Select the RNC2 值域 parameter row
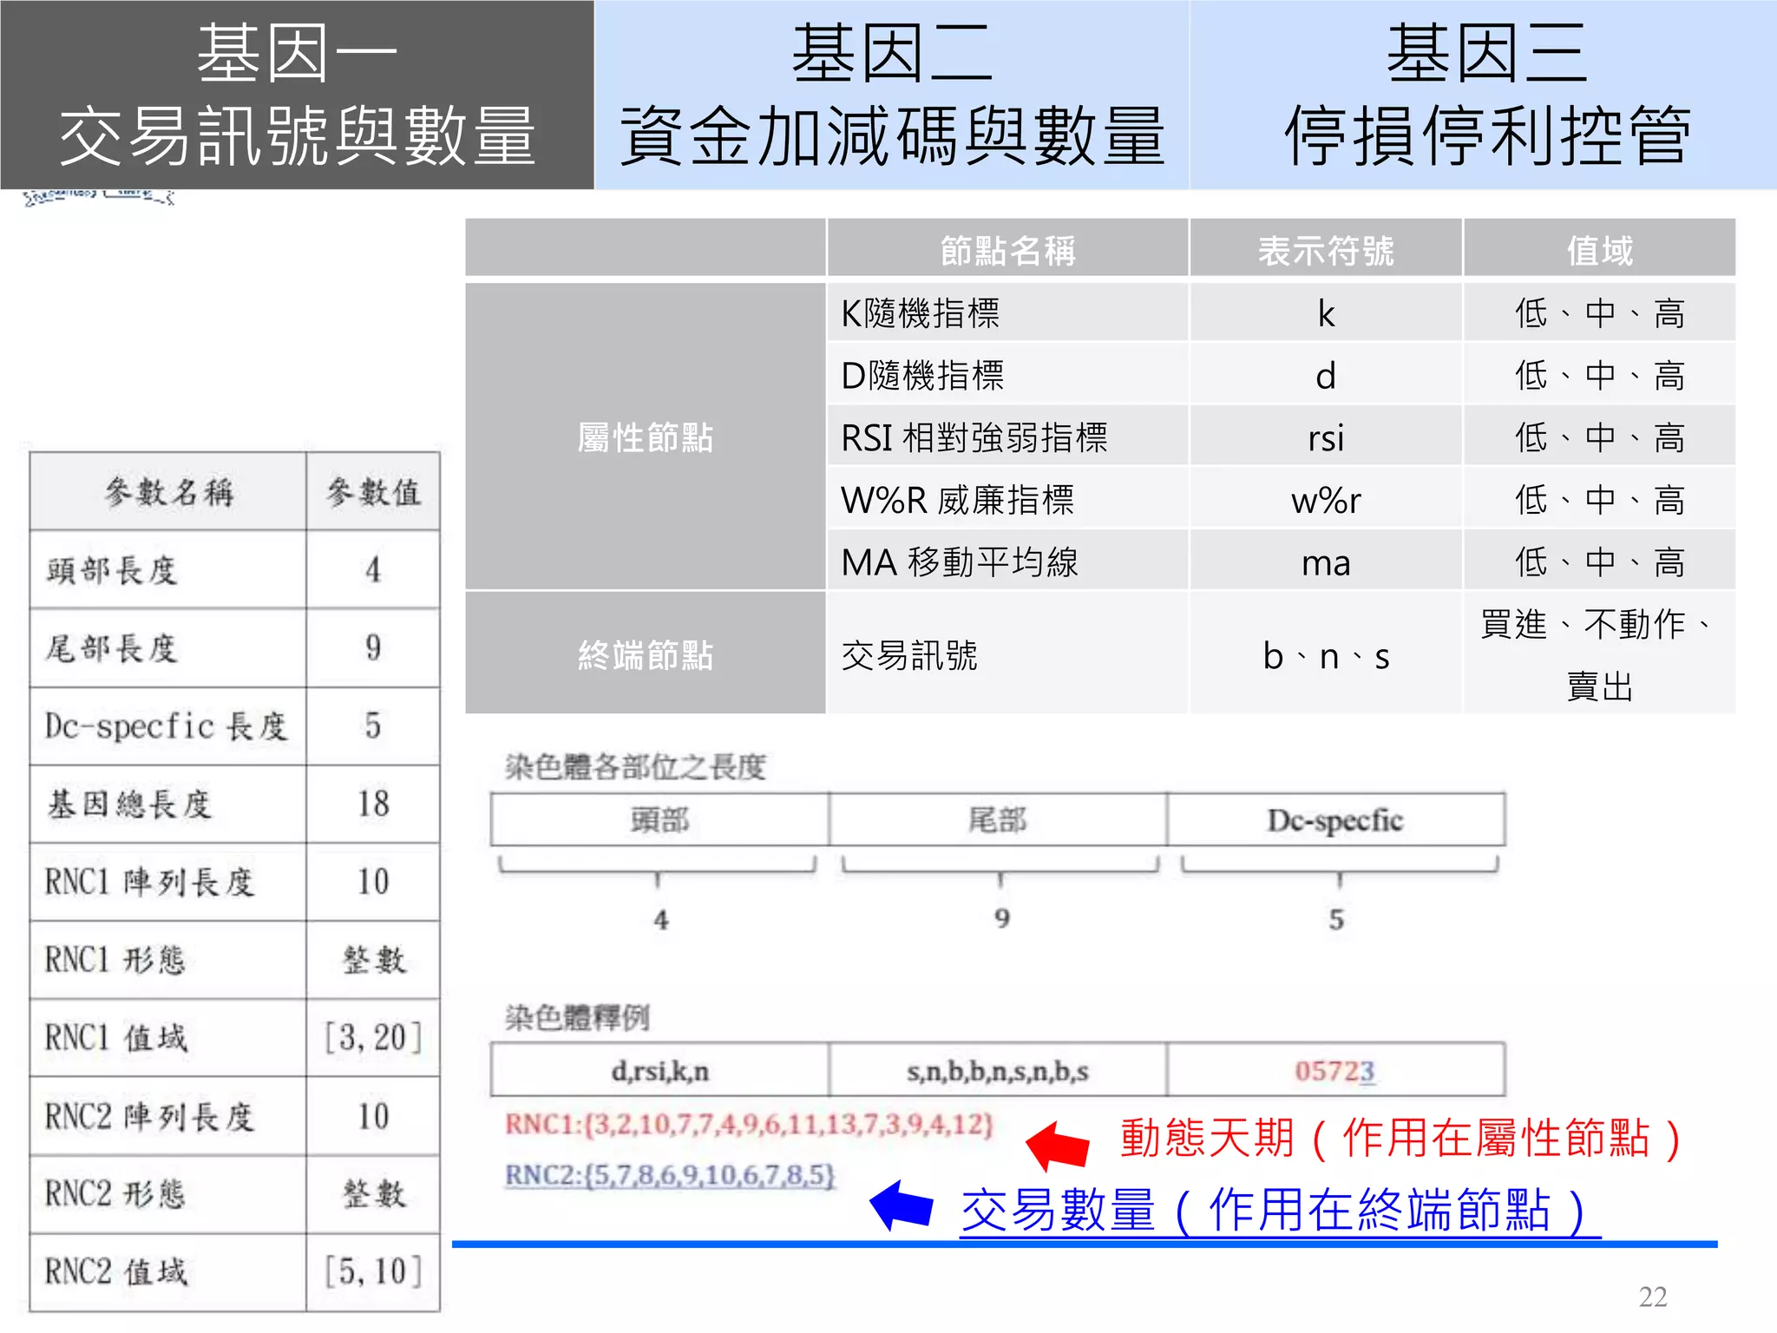Screen dimensions: 1777x1333 pos(235,1272)
